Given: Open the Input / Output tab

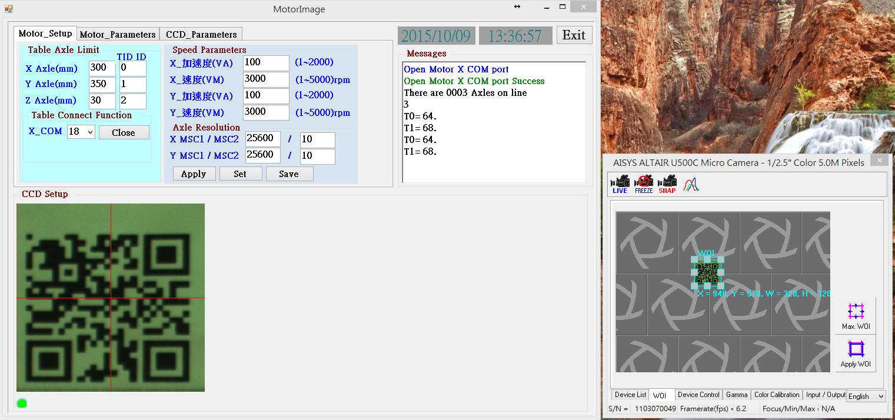Looking at the screenshot, I should [x=825, y=395].
